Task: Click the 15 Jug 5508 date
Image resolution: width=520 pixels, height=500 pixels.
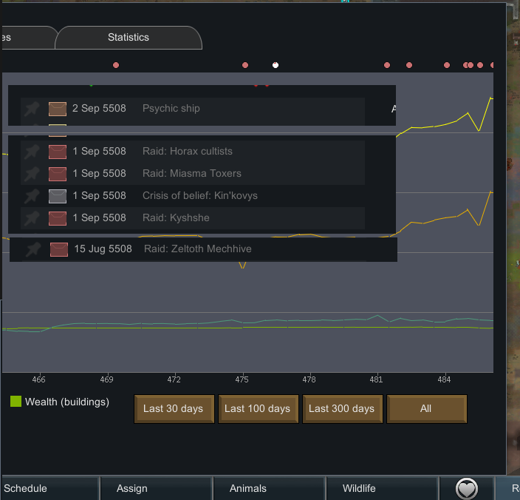Action: [x=103, y=249]
